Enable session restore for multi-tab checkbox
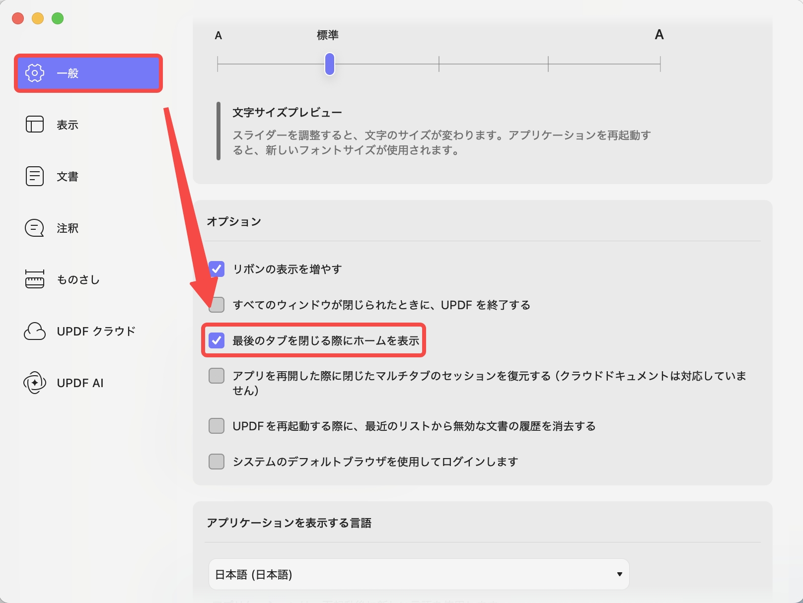 (217, 376)
